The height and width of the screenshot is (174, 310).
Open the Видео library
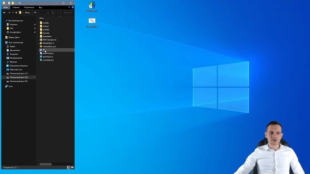click(x=12, y=46)
